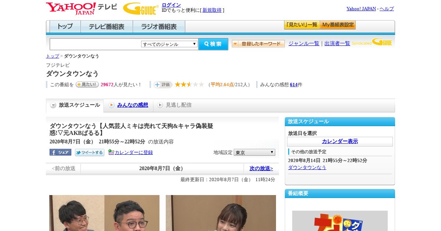441x231 pixels.
Task: Click the star rating display
Action: click(189, 84)
